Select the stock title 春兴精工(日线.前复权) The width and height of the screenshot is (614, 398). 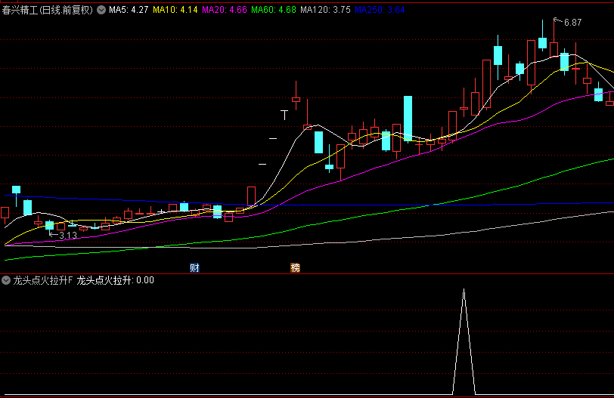click(48, 10)
